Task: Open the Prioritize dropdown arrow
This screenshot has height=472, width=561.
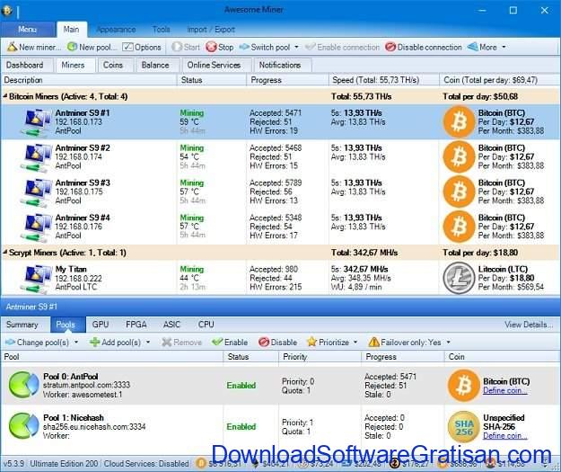Action: point(355,343)
